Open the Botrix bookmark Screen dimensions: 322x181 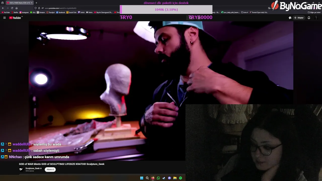click(89, 12)
